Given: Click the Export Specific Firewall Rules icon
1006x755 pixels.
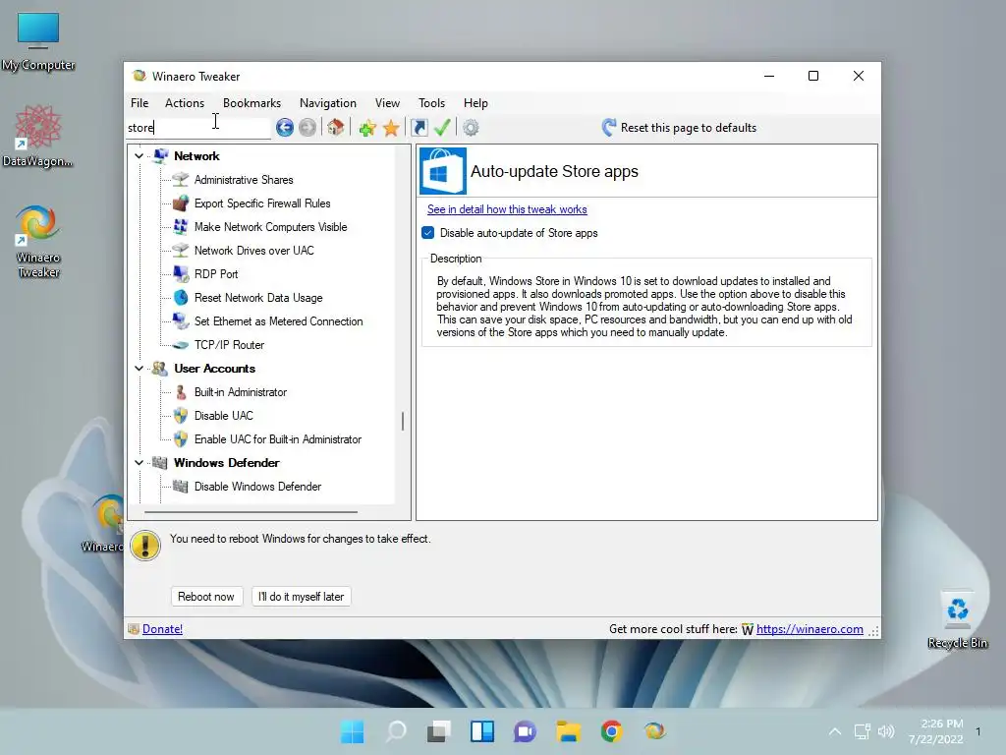Looking at the screenshot, I should tap(181, 203).
